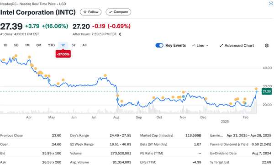Click the Open value 24.60
The image size is (274, 165).
coord(57,144)
